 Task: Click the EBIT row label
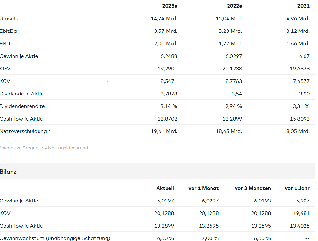pyautogui.click(x=6, y=44)
